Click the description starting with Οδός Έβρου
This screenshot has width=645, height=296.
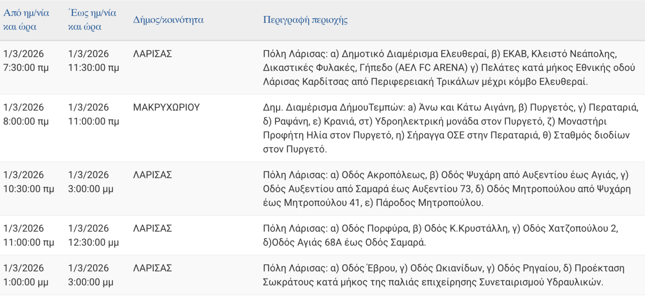click(439, 275)
